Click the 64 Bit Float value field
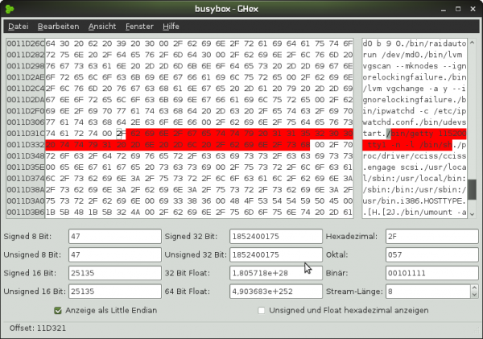 pos(274,291)
